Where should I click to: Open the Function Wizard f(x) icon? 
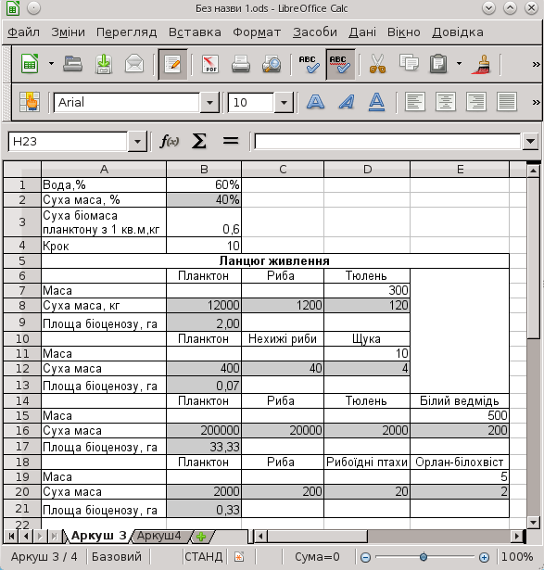(170, 141)
